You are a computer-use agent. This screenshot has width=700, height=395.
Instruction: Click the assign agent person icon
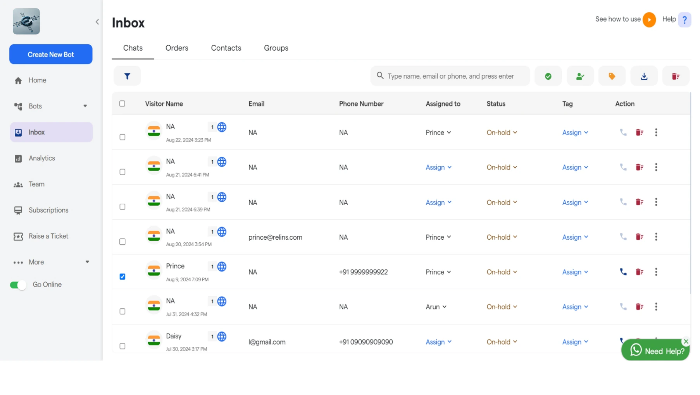[580, 76]
